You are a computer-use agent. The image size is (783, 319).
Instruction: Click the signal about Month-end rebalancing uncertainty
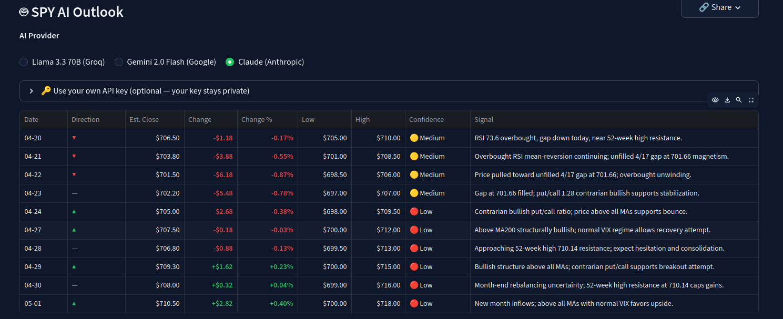point(599,285)
